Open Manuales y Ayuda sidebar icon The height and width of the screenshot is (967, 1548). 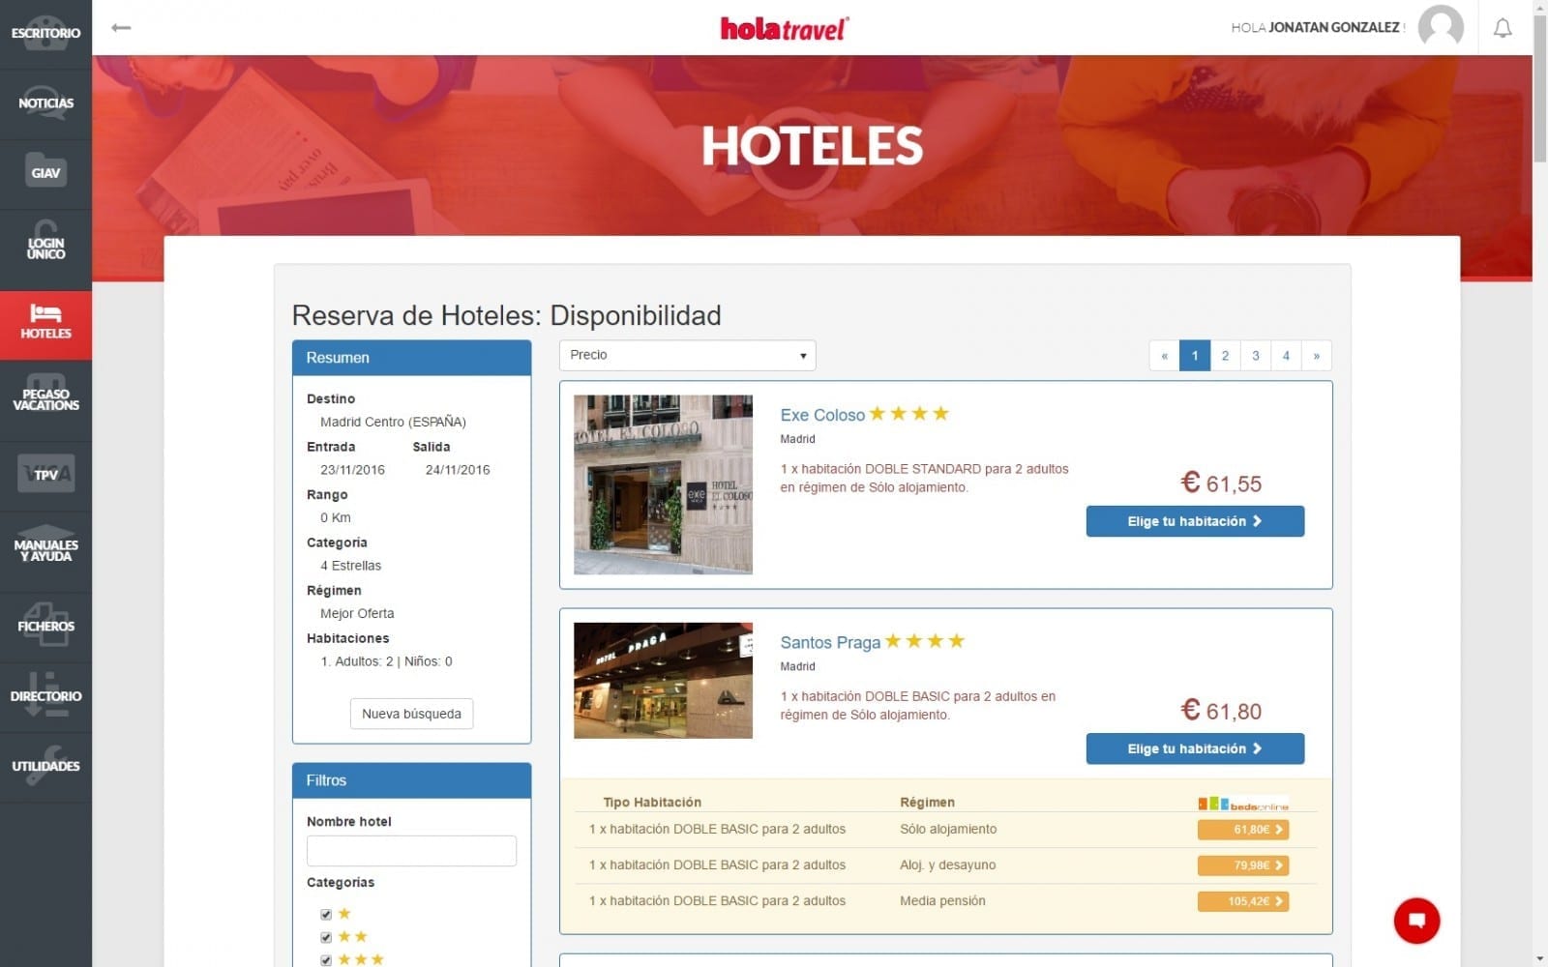coord(45,550)
